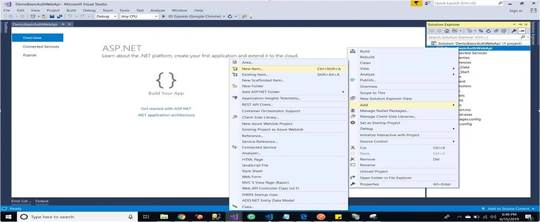Click Sync with Active Document icon

tap(481, 31)
